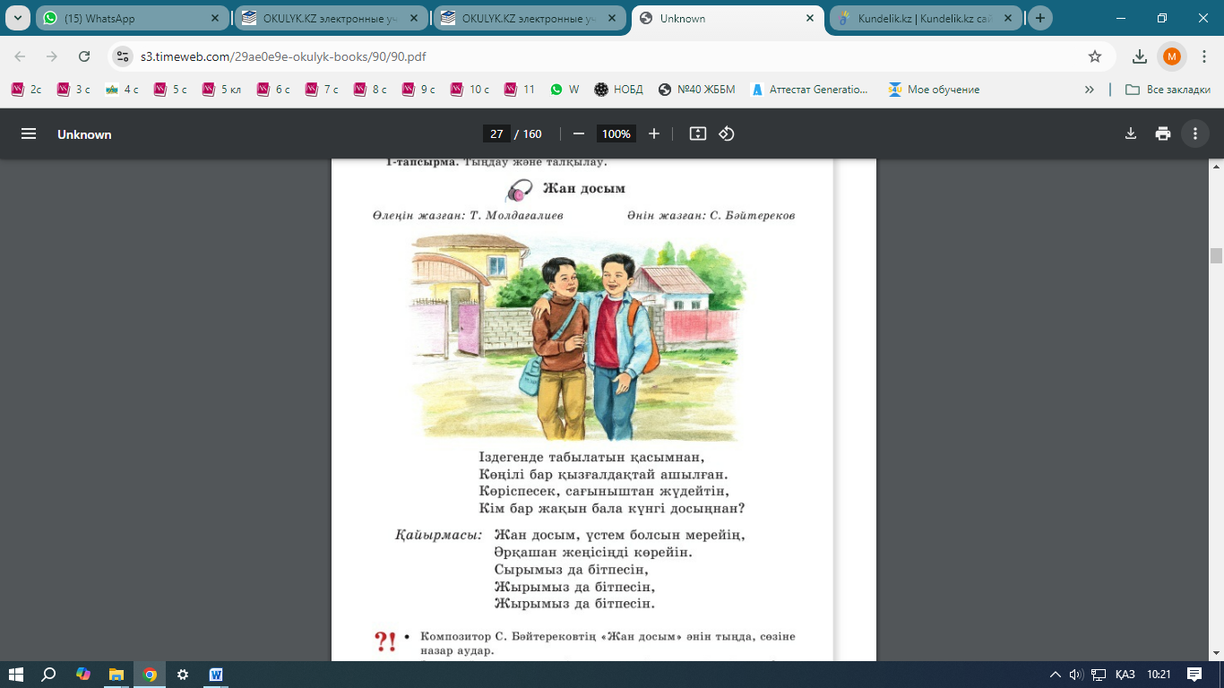Viewport: 1224px width, 688px height.
Task: Download the PDF from viewer toolbar
Action: (1131, 133)
